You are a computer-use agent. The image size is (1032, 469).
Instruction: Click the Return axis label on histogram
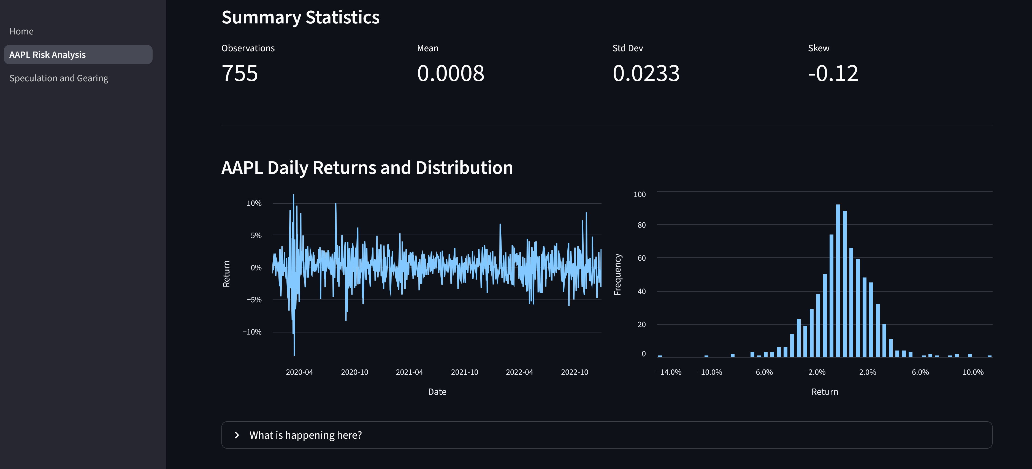pos(825,392)
